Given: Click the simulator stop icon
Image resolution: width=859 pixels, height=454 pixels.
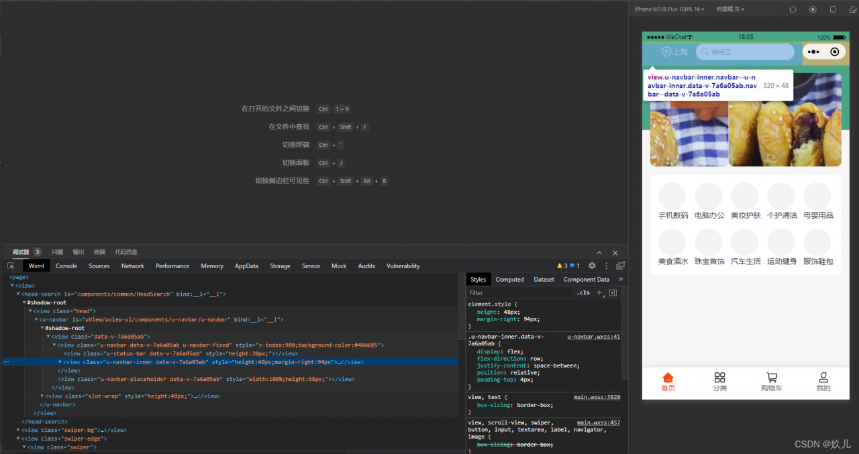Looking at the screenshot, I should click(813, 9).
